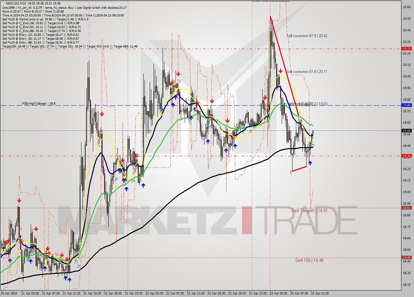The width and height of the screenshot is (414, 297).
Task: Select the 'Sell %20 @ Entry -50: 21.17' line
Action: 40,39
